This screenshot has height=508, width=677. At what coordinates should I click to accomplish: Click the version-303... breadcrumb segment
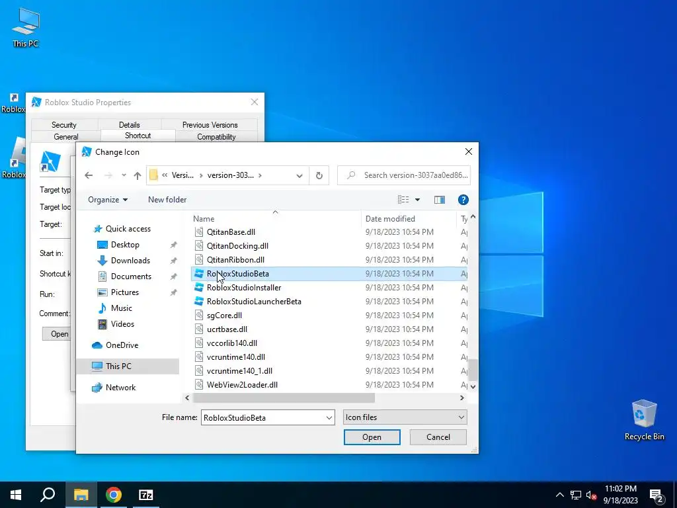[x=231, y=175]
